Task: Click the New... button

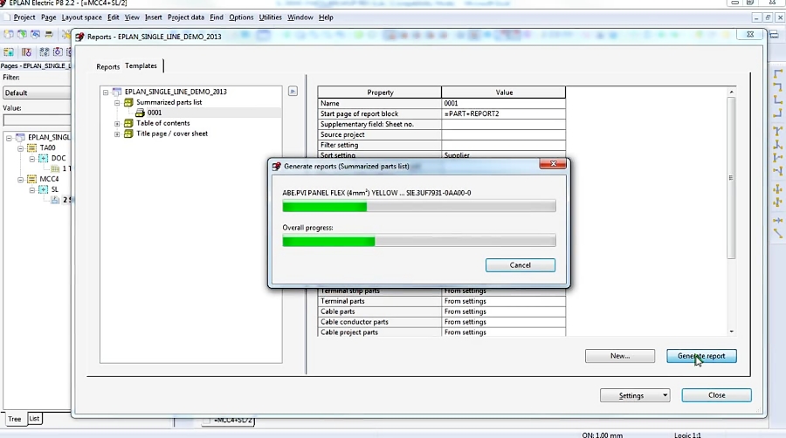Action: point(619,356)
